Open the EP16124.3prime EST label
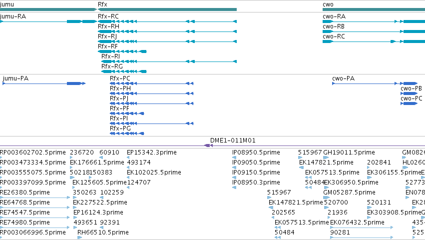 (x=98, y=212)
